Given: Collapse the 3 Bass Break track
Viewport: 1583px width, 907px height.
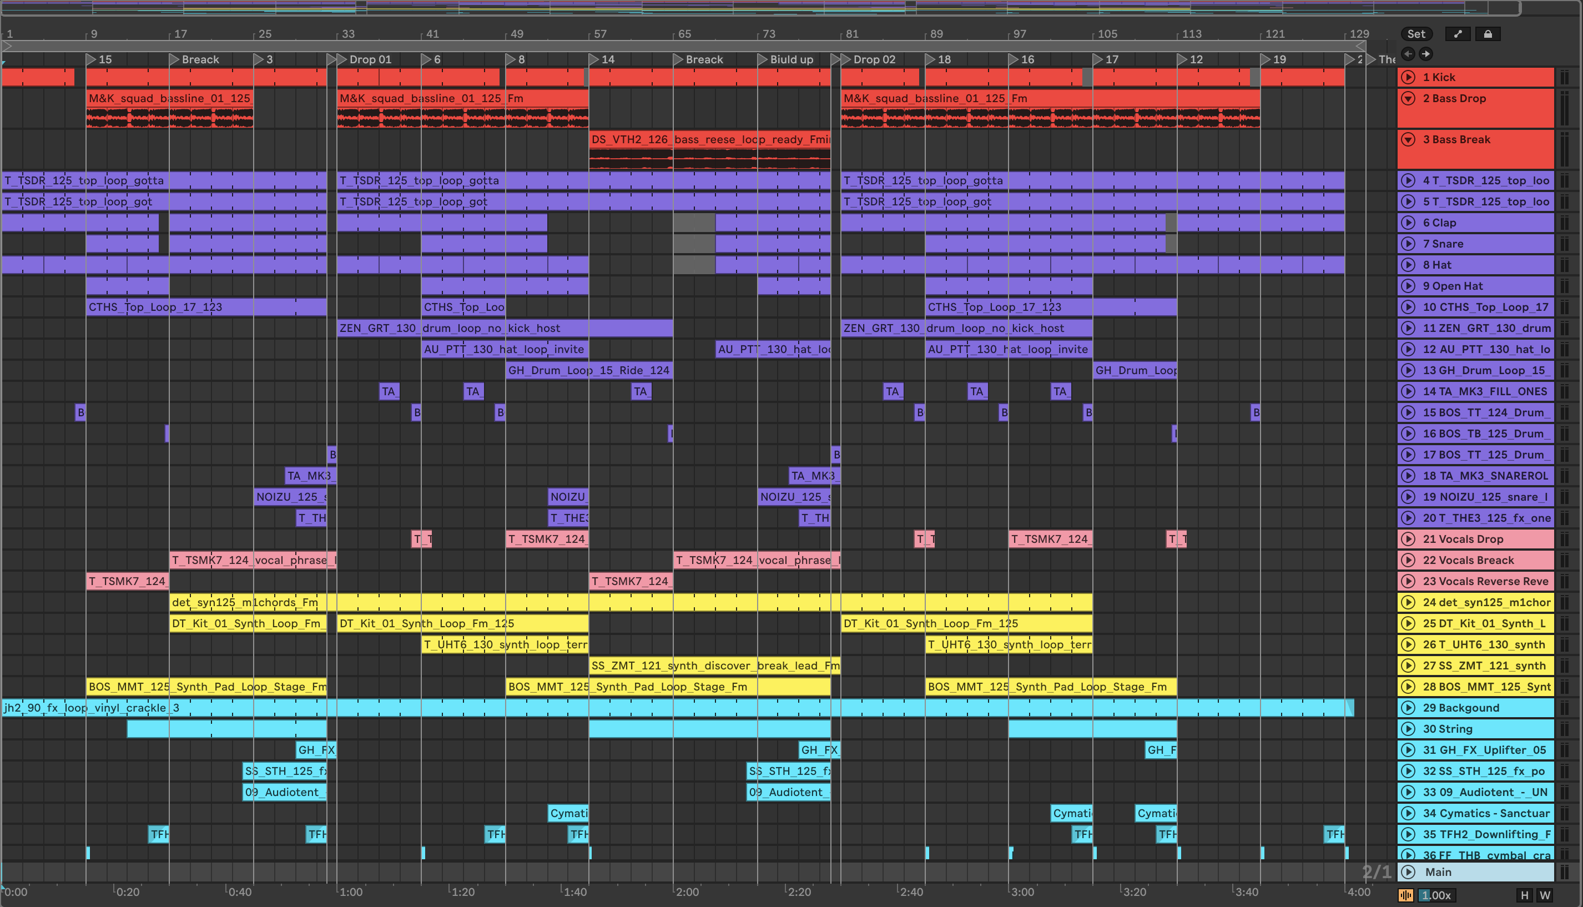Looking at the screenshot, I should click(x=1408, y=139).
